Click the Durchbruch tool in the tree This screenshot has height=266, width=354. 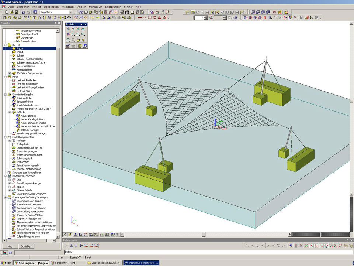(x=27, y=38)
